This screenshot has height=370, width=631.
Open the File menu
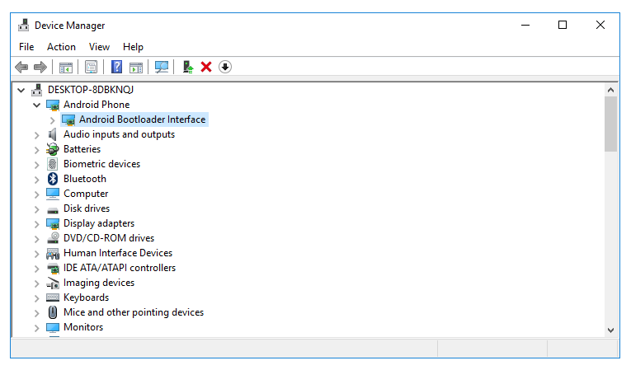click(x=26, y=47)
